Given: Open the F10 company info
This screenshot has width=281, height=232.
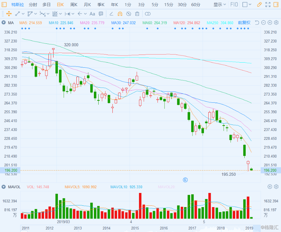Looking at the screenshot, I should 234,4.
